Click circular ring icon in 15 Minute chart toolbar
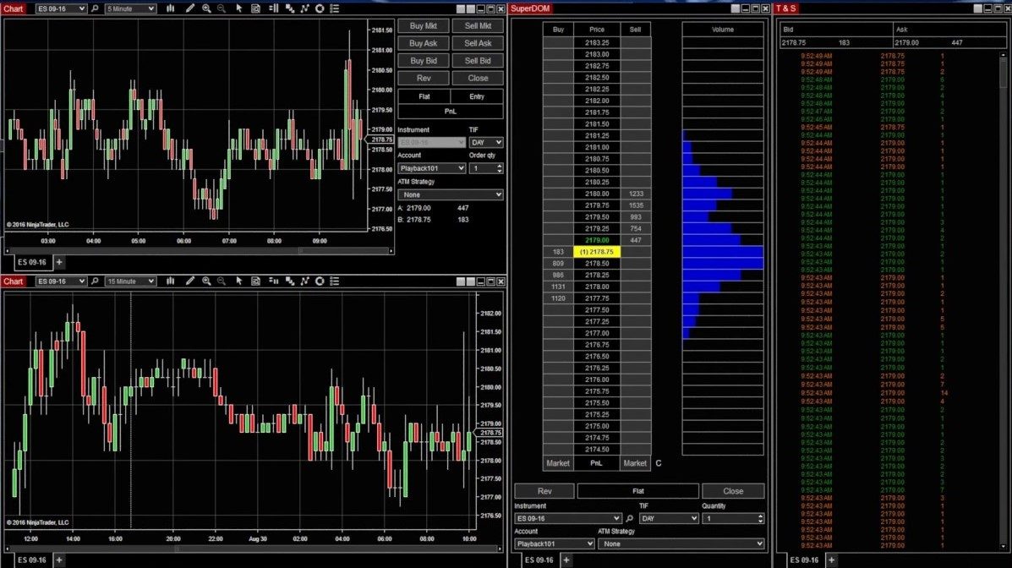Image resolution: width=1012 pixels, height=568 pixels. tap(320, 281)
